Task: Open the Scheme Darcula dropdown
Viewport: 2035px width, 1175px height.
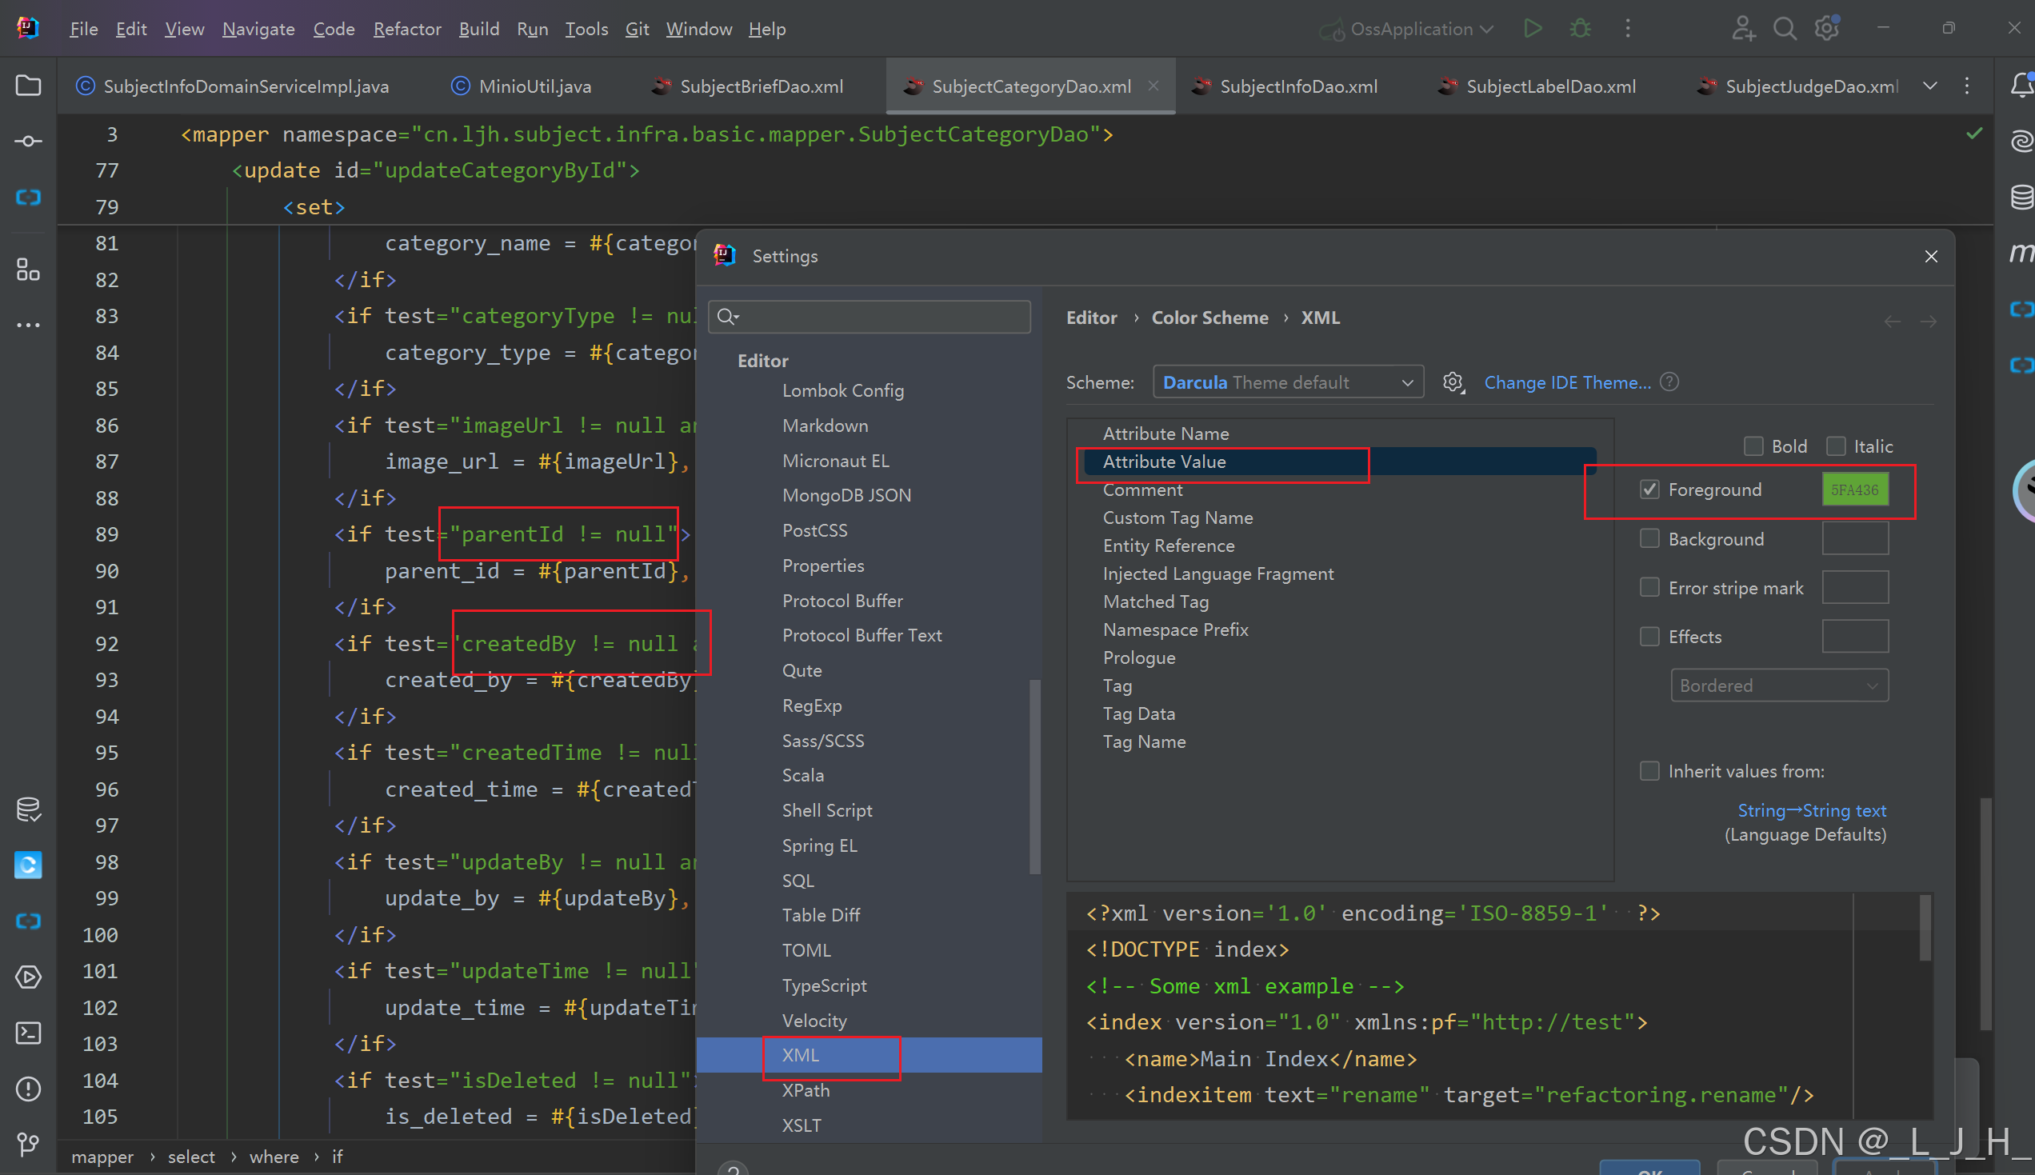Action: click(x=1288, y=382)
